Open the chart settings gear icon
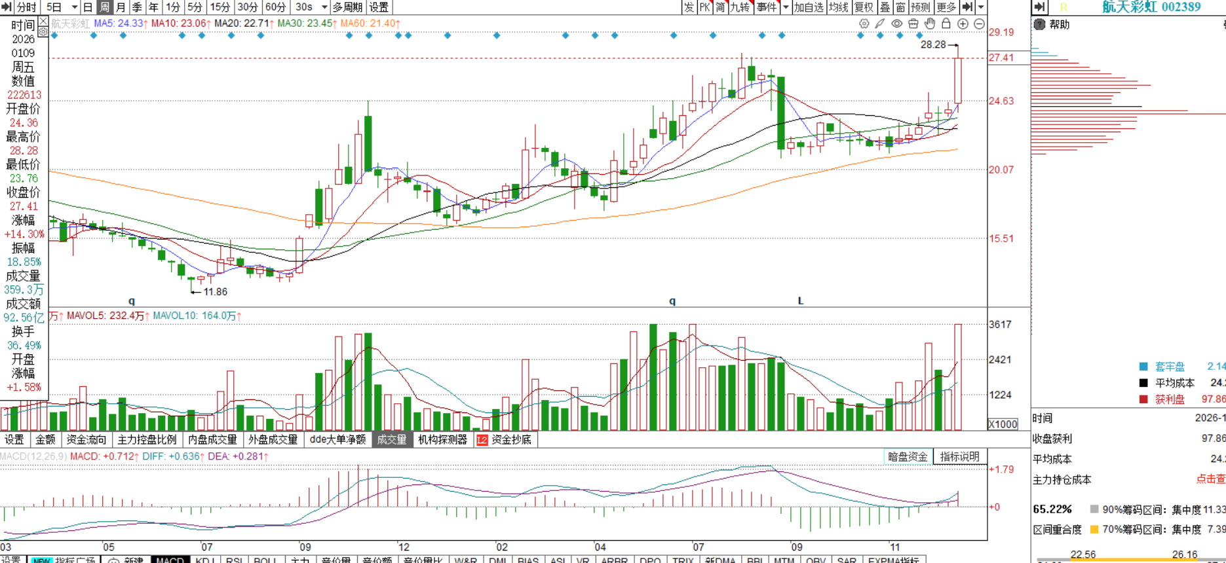1226x563 pixels. tap(864, 24)
